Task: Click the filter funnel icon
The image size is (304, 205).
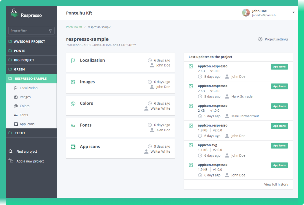Action: tap(50, 31)
